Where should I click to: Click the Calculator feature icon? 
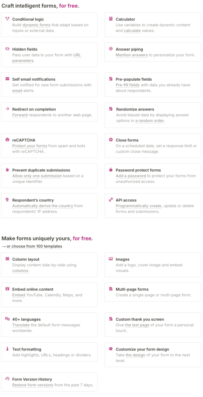[x=111, y=19]
